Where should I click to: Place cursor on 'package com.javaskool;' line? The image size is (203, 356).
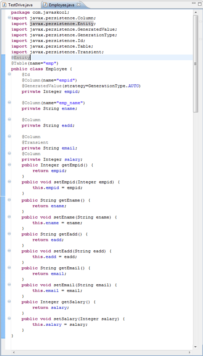[x=40, y=13]
